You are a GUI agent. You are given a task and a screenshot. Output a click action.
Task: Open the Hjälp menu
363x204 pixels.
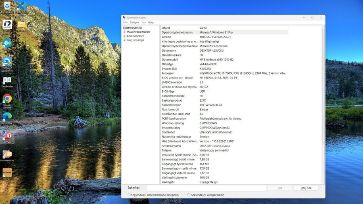[x=151, y=23]
